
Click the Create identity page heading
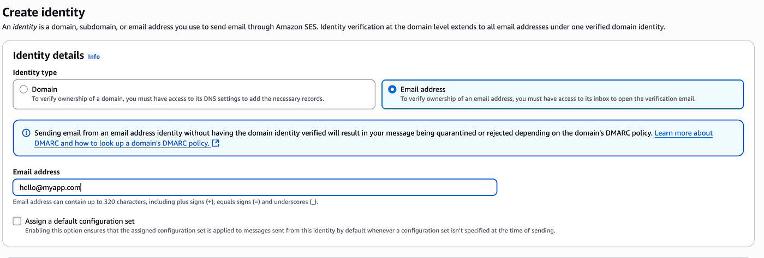(x=44, y=11)
